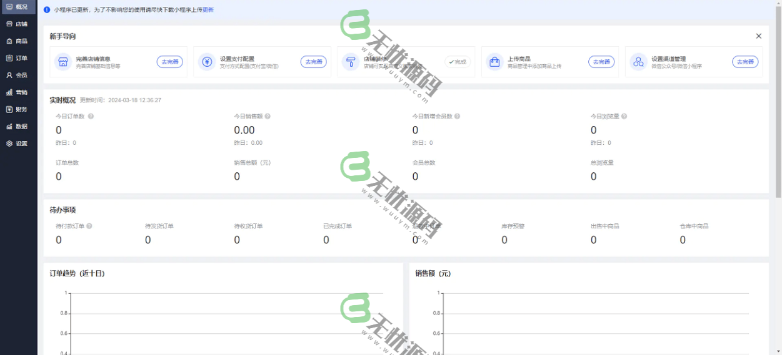Open the 待收货订单 to-do item
This screenshot has height=355, width=782.
coord(248,226)
